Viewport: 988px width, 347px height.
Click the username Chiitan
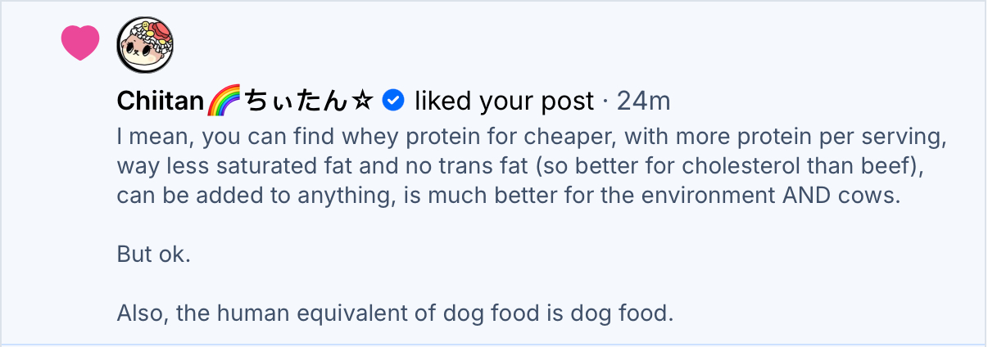coord(160,101)
